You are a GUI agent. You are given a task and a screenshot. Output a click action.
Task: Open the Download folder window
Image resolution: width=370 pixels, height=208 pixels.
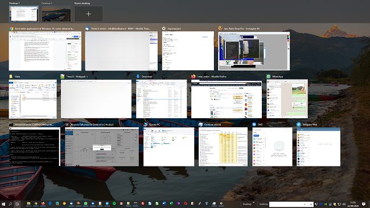(162, 99)
